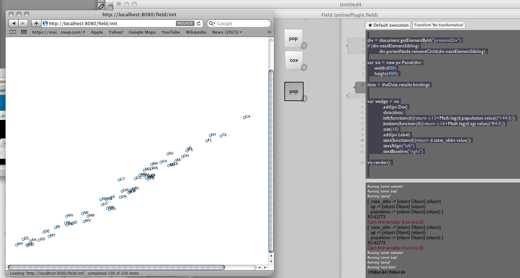Select the cox box in canvas
This screenshot has width=520, height=278.
tap(294, 60)
